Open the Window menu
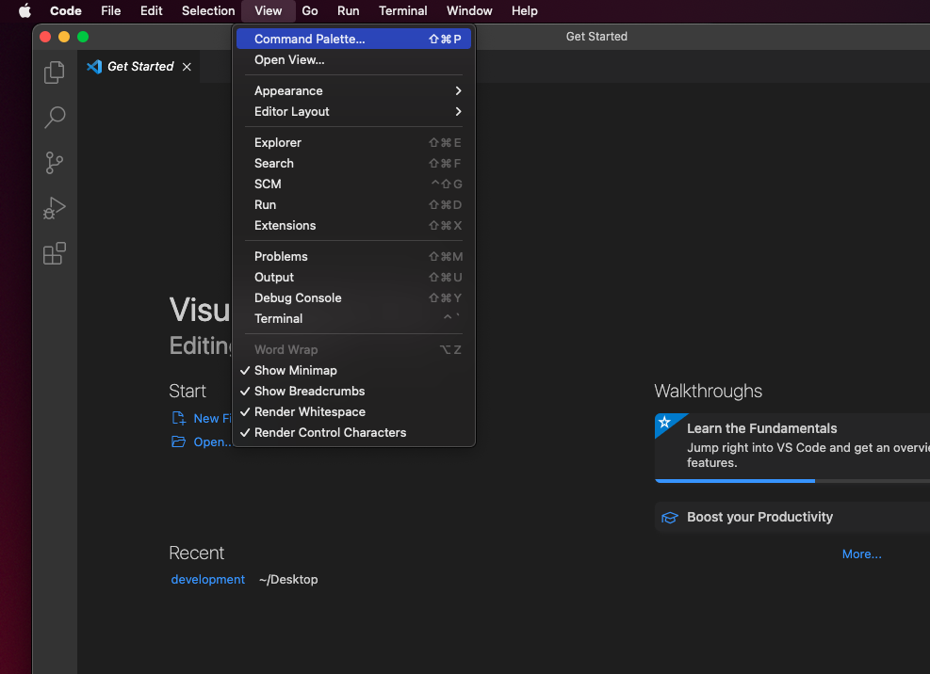This screenshot has height=674, width=930. [x=469, y=10]
